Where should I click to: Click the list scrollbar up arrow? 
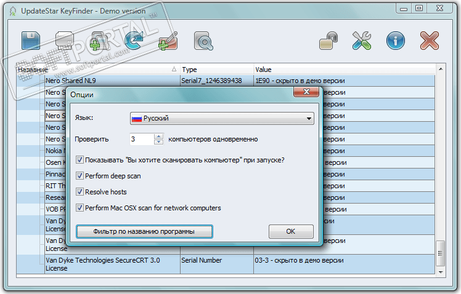click(x=441, y=69)
